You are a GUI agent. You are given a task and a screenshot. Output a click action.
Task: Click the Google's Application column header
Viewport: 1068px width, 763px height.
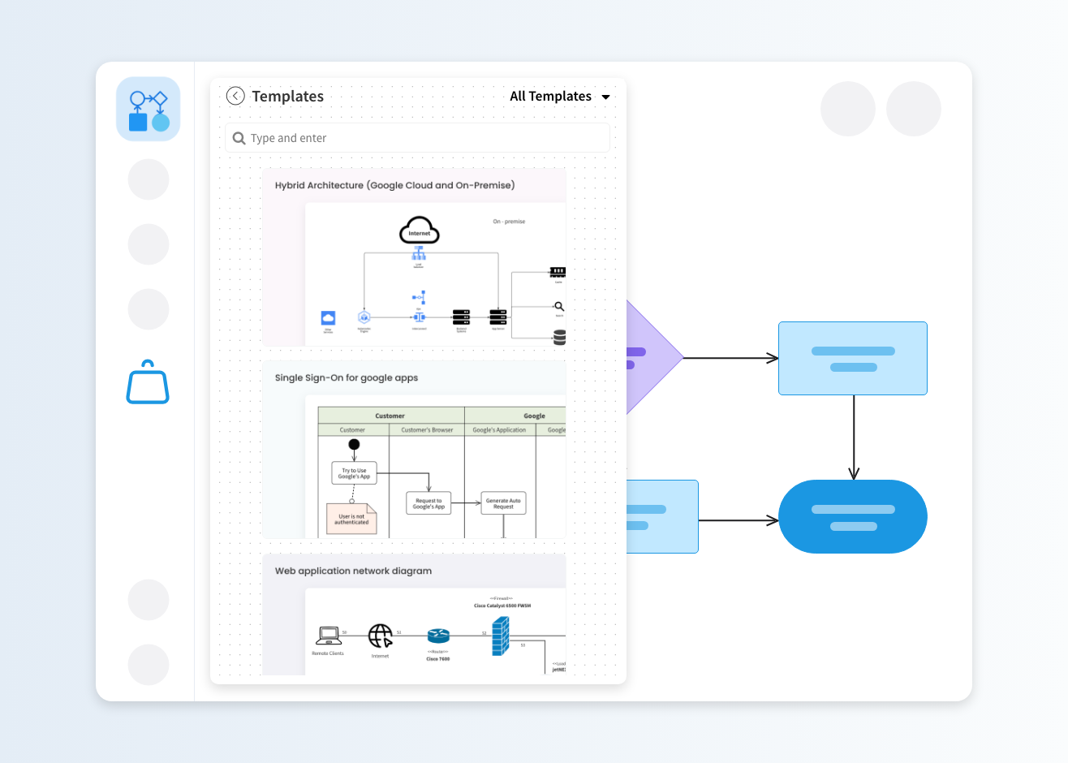(x=499, y=430)
